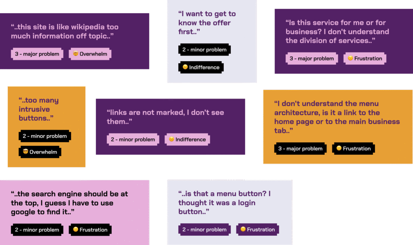The height and width of the screenshot is (245, 413).
Task: Click the Frustration emoji on menu architecture card
Action: tap(339, 148)
